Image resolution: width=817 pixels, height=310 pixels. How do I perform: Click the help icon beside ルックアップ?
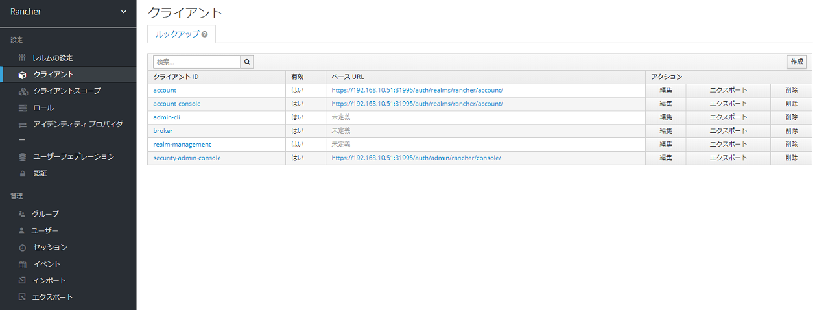[205, 34]
